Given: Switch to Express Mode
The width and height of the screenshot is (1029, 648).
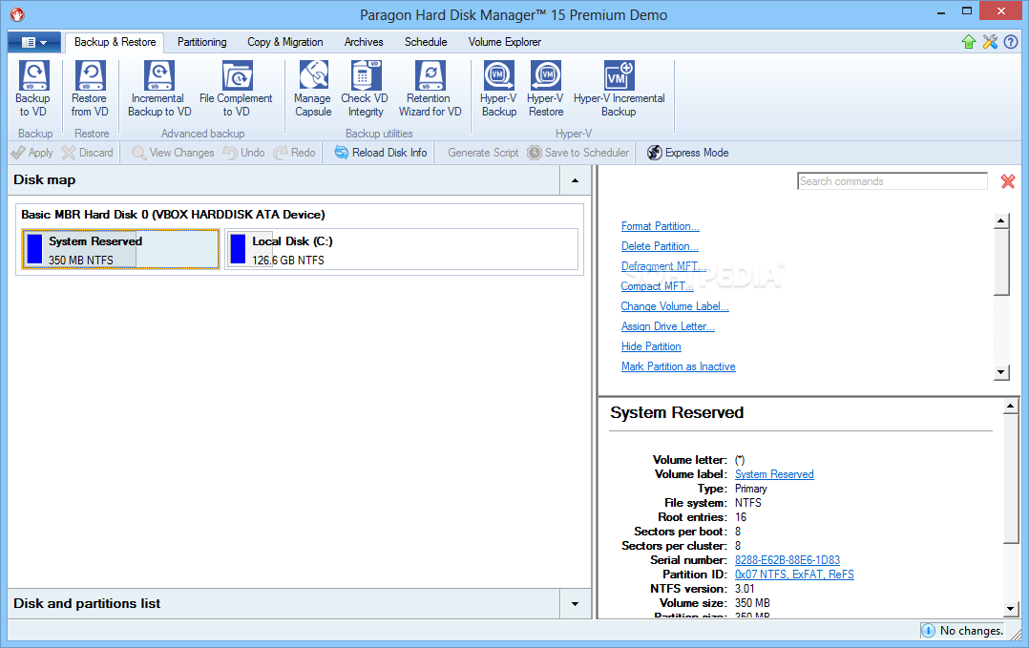Looking at the screenshot, I should pos(687,153).
